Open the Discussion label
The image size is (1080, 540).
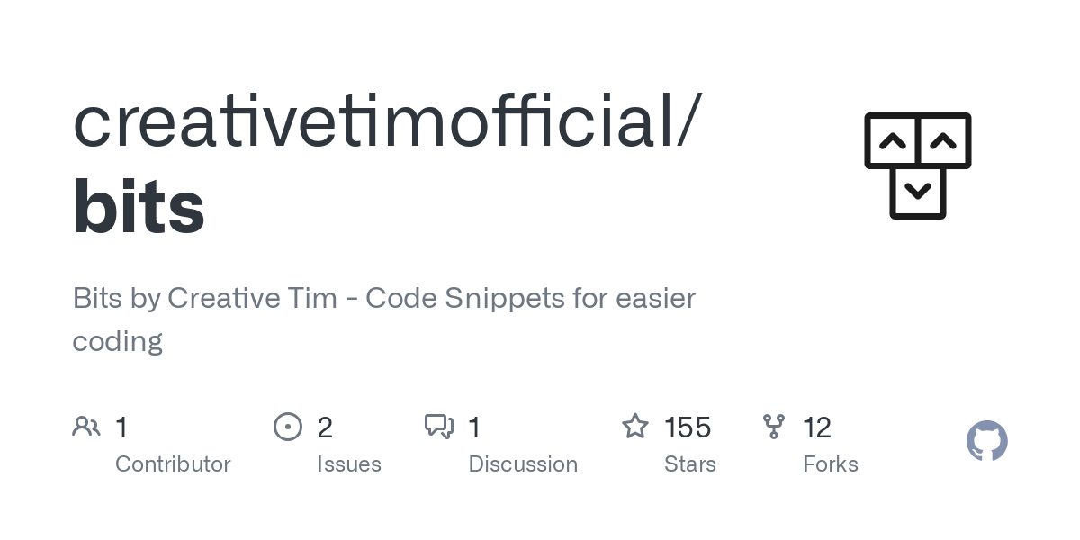(x=523, y=464)
